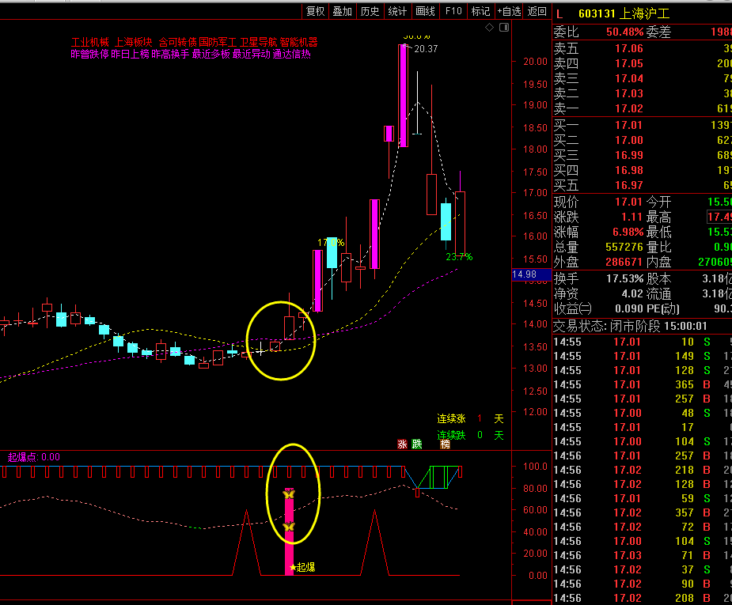Click the red 涨 marker icon
Screen dimensions: 732x605
403,444
